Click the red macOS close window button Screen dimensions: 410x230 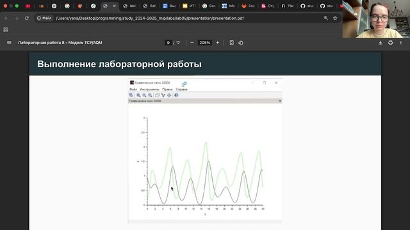5,6
